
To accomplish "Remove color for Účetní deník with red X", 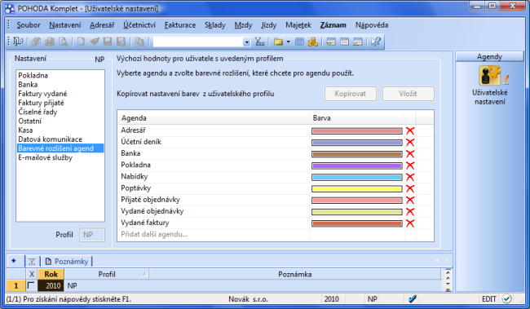I will click(410, 143).
